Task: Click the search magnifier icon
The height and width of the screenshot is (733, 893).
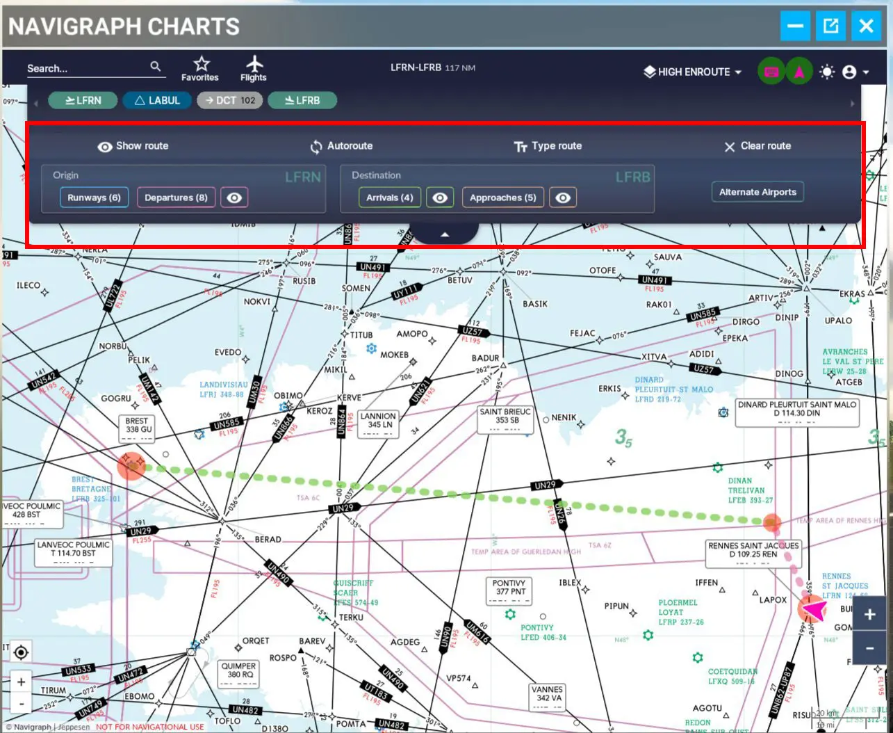Action: point(156,66)
